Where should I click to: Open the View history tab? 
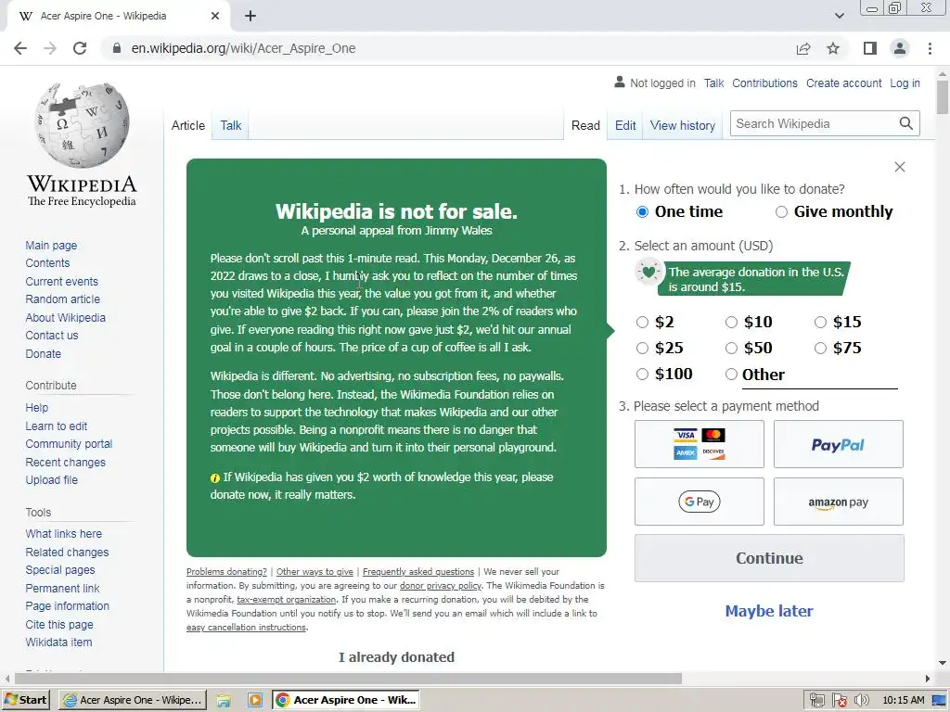pyautogui.click(x=683, y=125)
